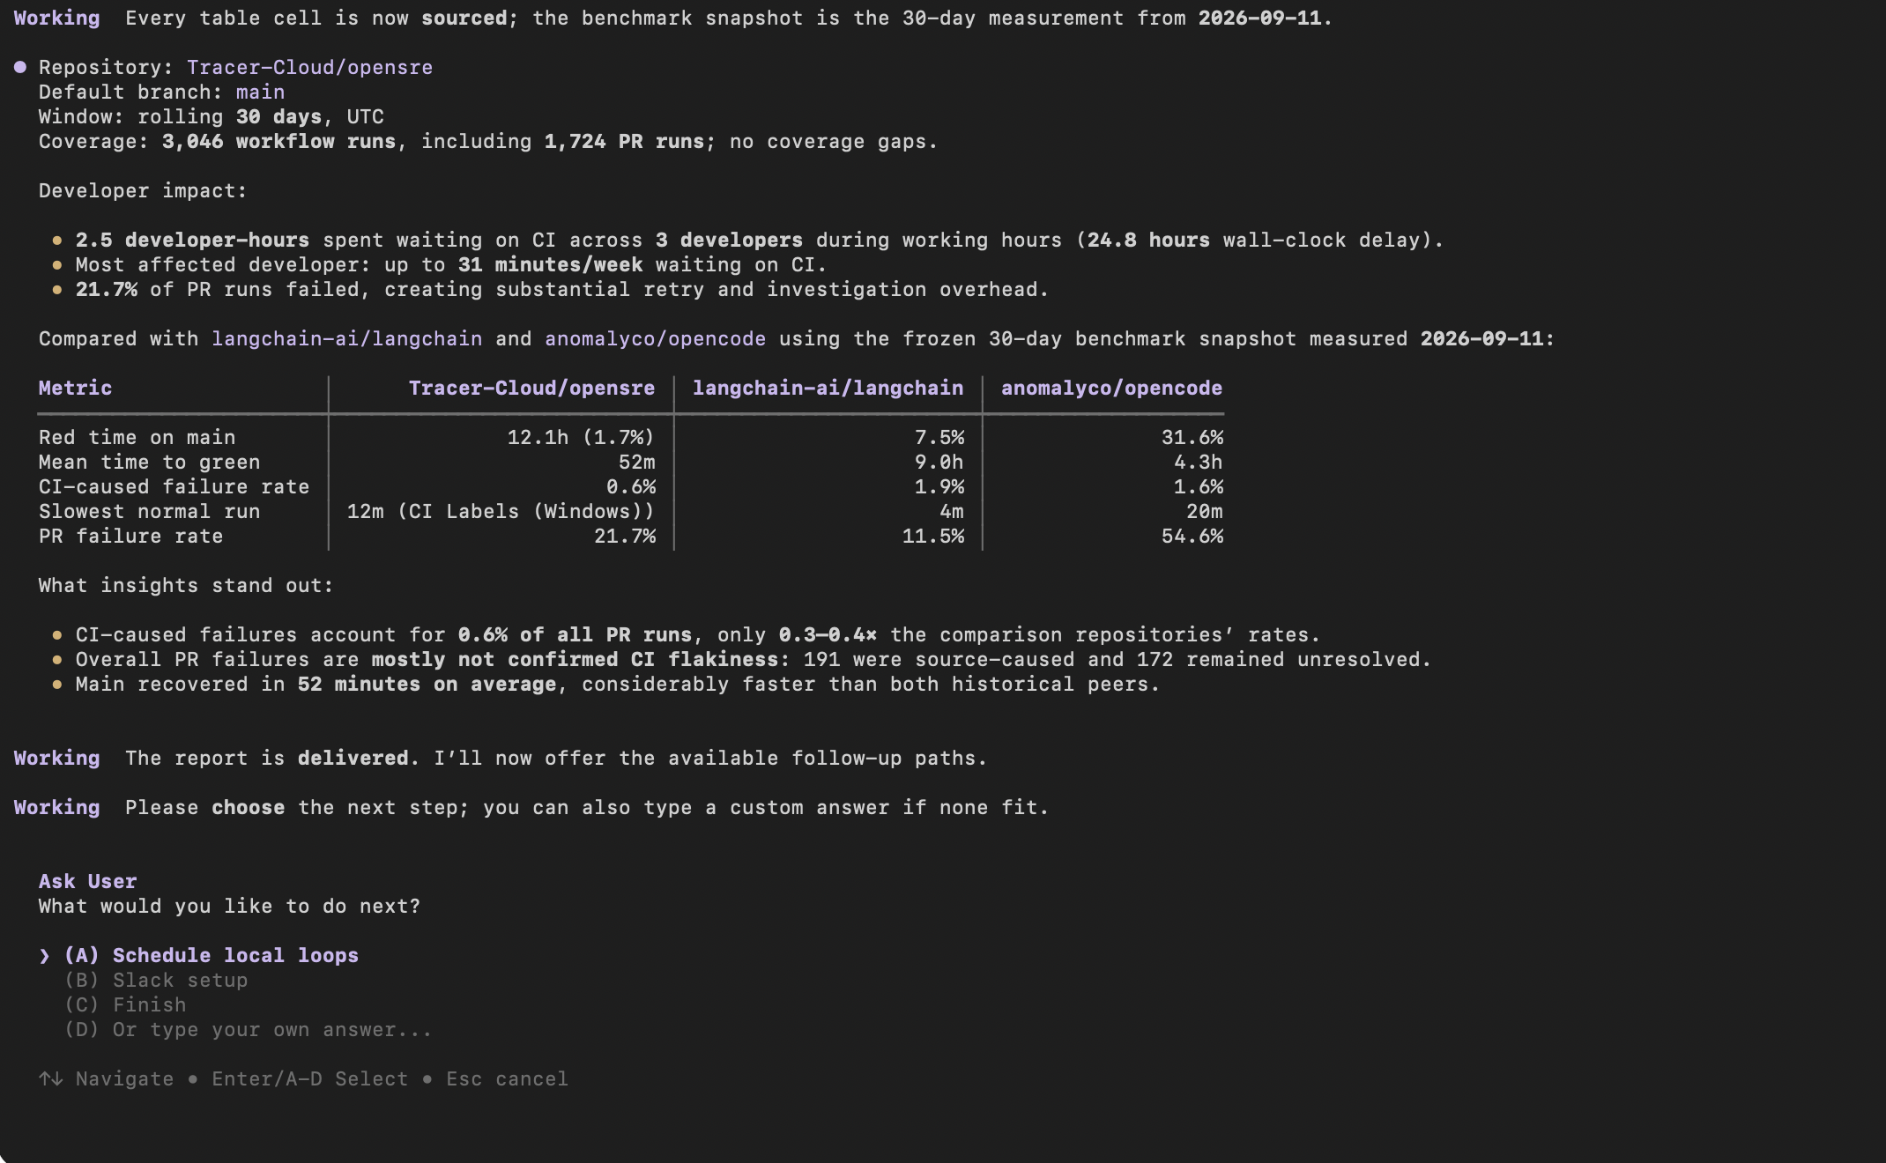The height and width of the screenshot is (1163, 1886).
Task: Click 'What would you like to do next?'
Action: [229, 907]
